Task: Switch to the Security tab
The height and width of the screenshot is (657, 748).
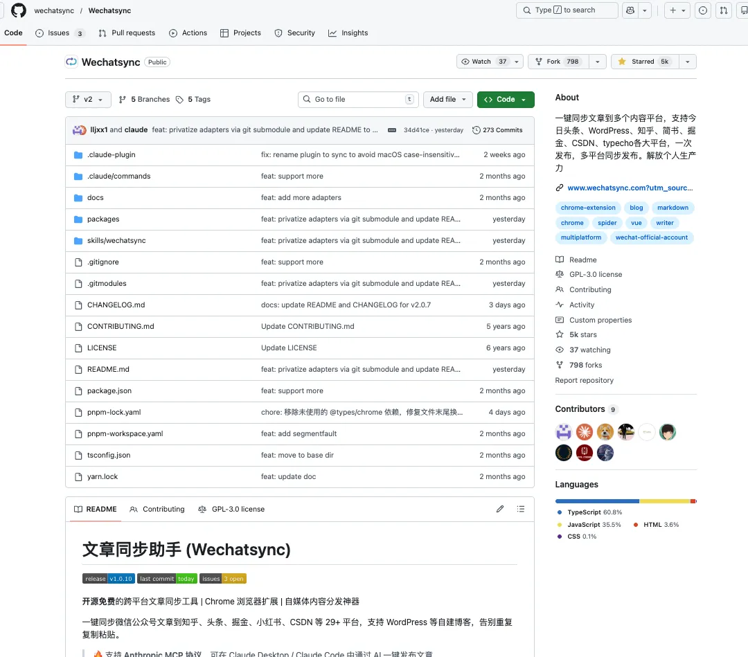Action: click(x=295, y=33)
